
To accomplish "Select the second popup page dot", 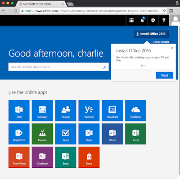I will (x=145, y=66).
